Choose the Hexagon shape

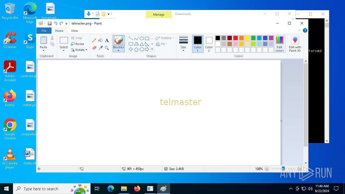(142, 49)
